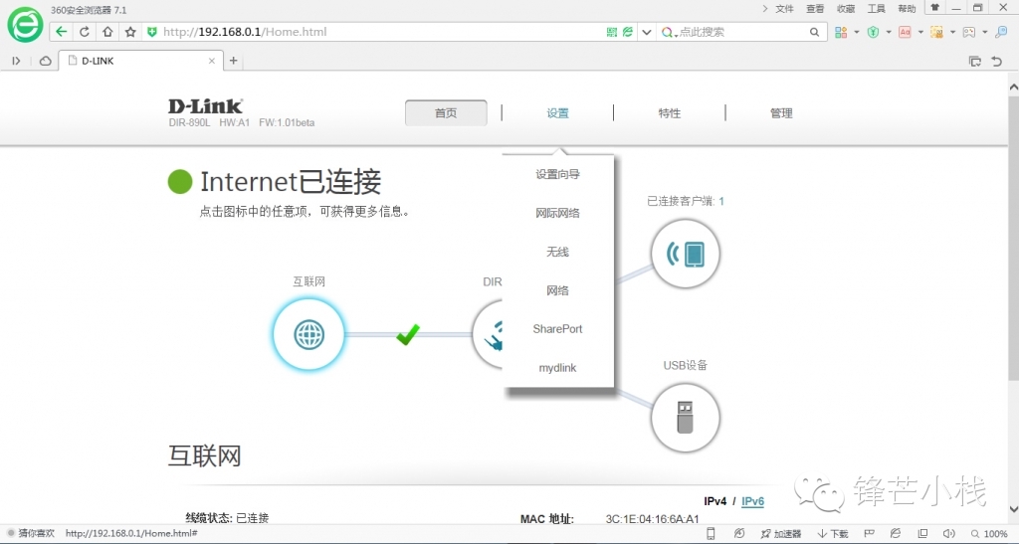
Task: Open the extensions grid icon
Action: click(841, 32)
